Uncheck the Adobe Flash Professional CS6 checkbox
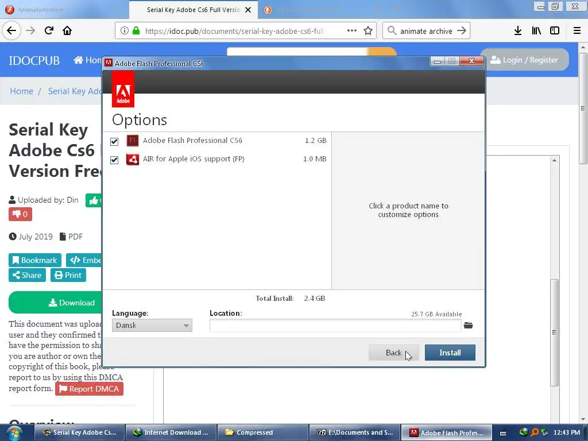Screen dimensions: 588x441 (114, 141)
